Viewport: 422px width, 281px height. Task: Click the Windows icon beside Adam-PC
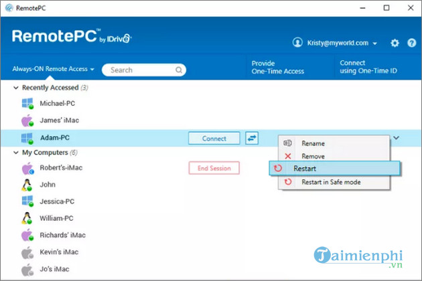27,138
